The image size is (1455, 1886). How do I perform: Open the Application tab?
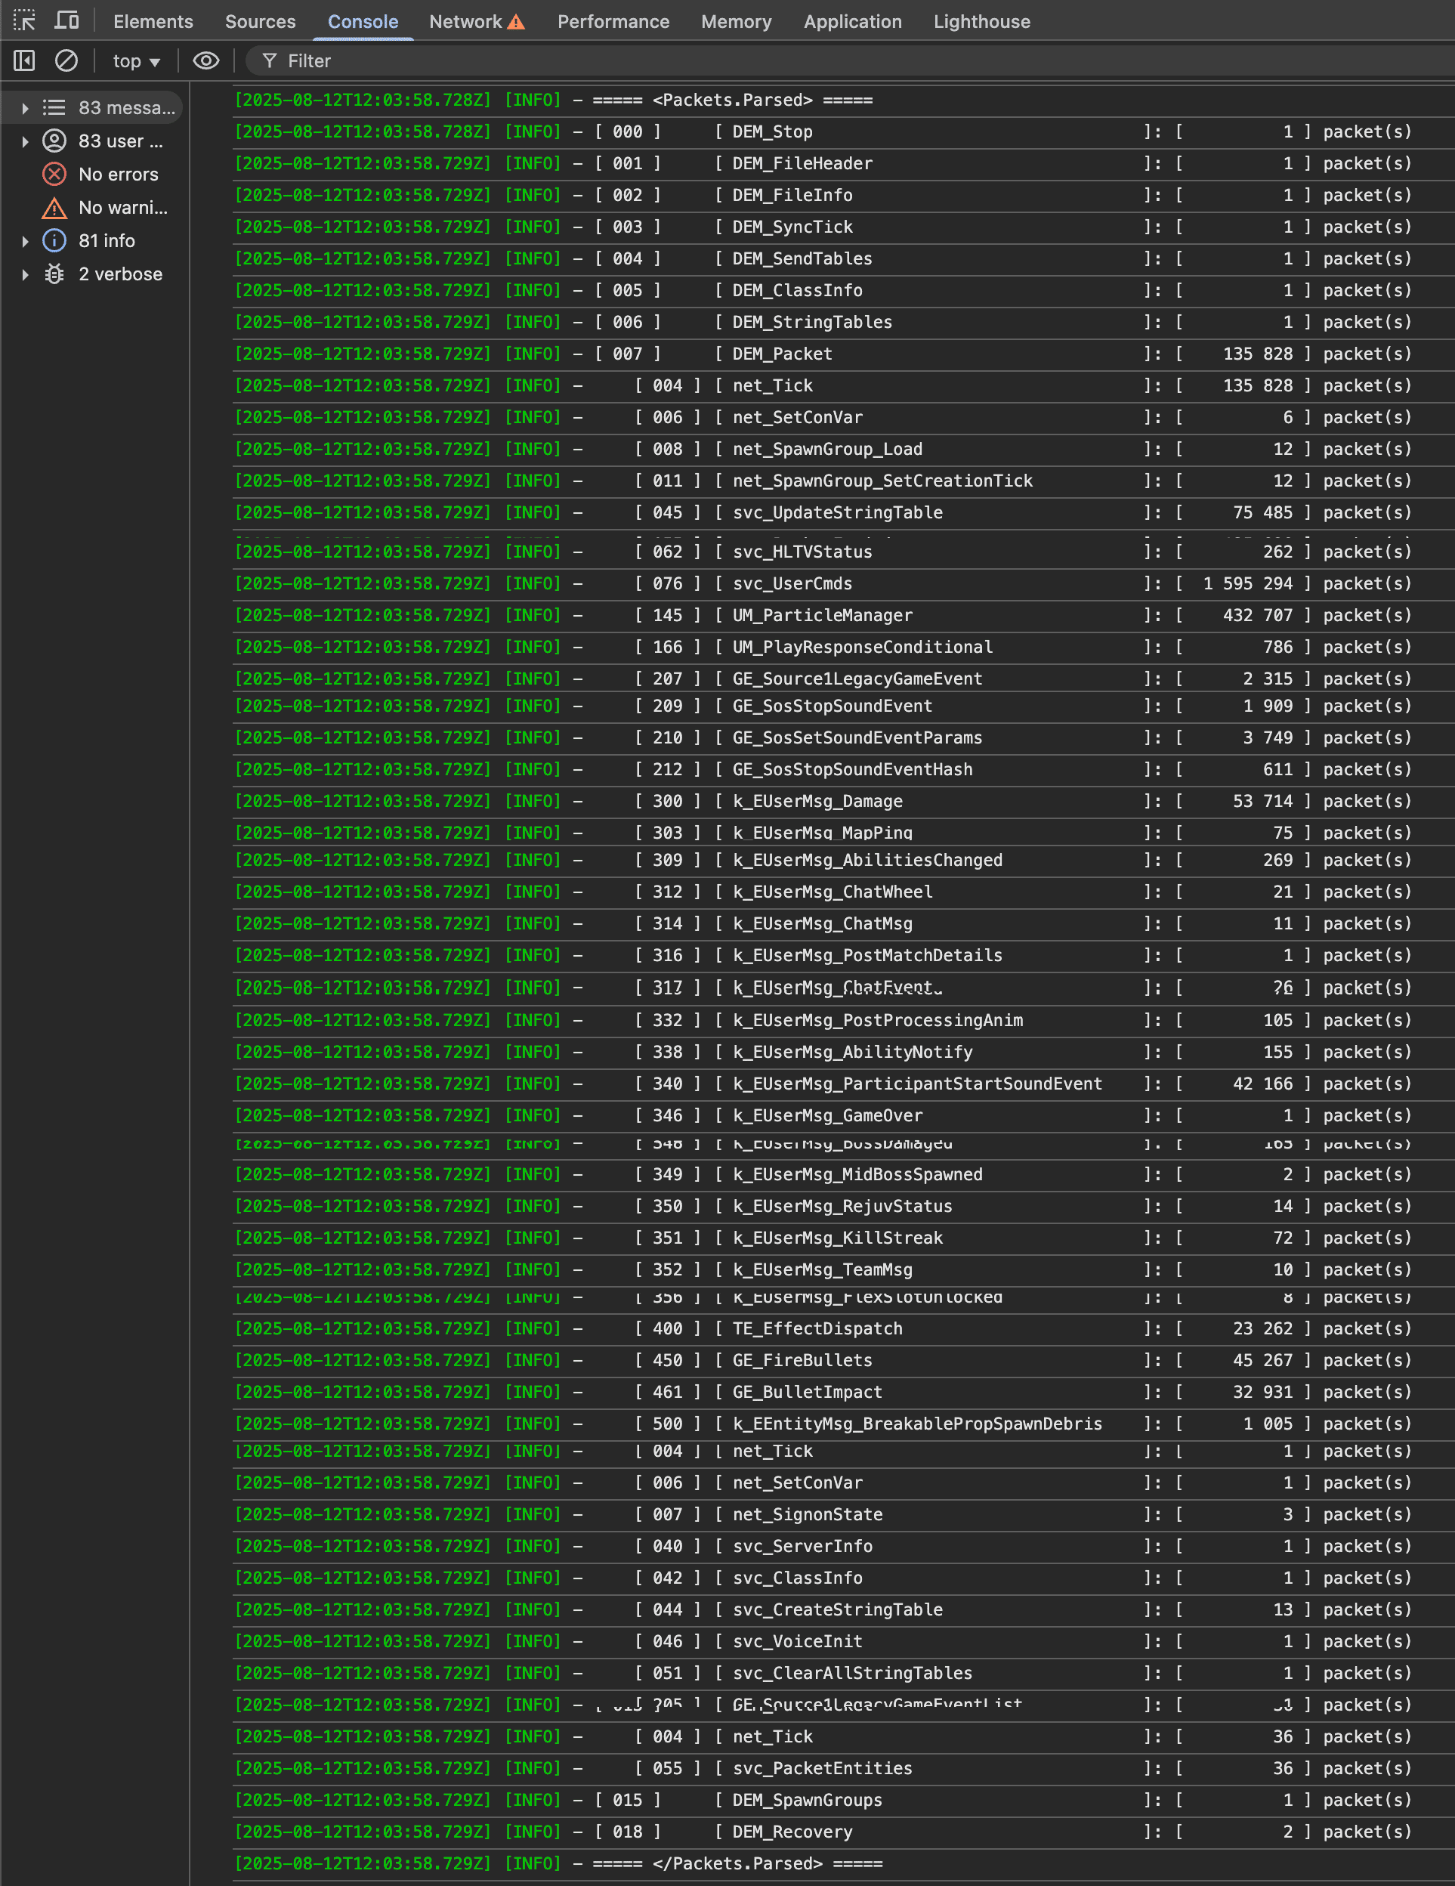click(852, 22)
